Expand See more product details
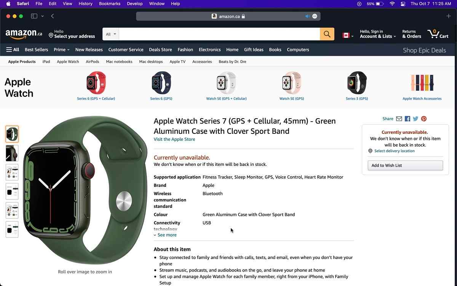This screenshot has width=457, height=286. (165, 235)
